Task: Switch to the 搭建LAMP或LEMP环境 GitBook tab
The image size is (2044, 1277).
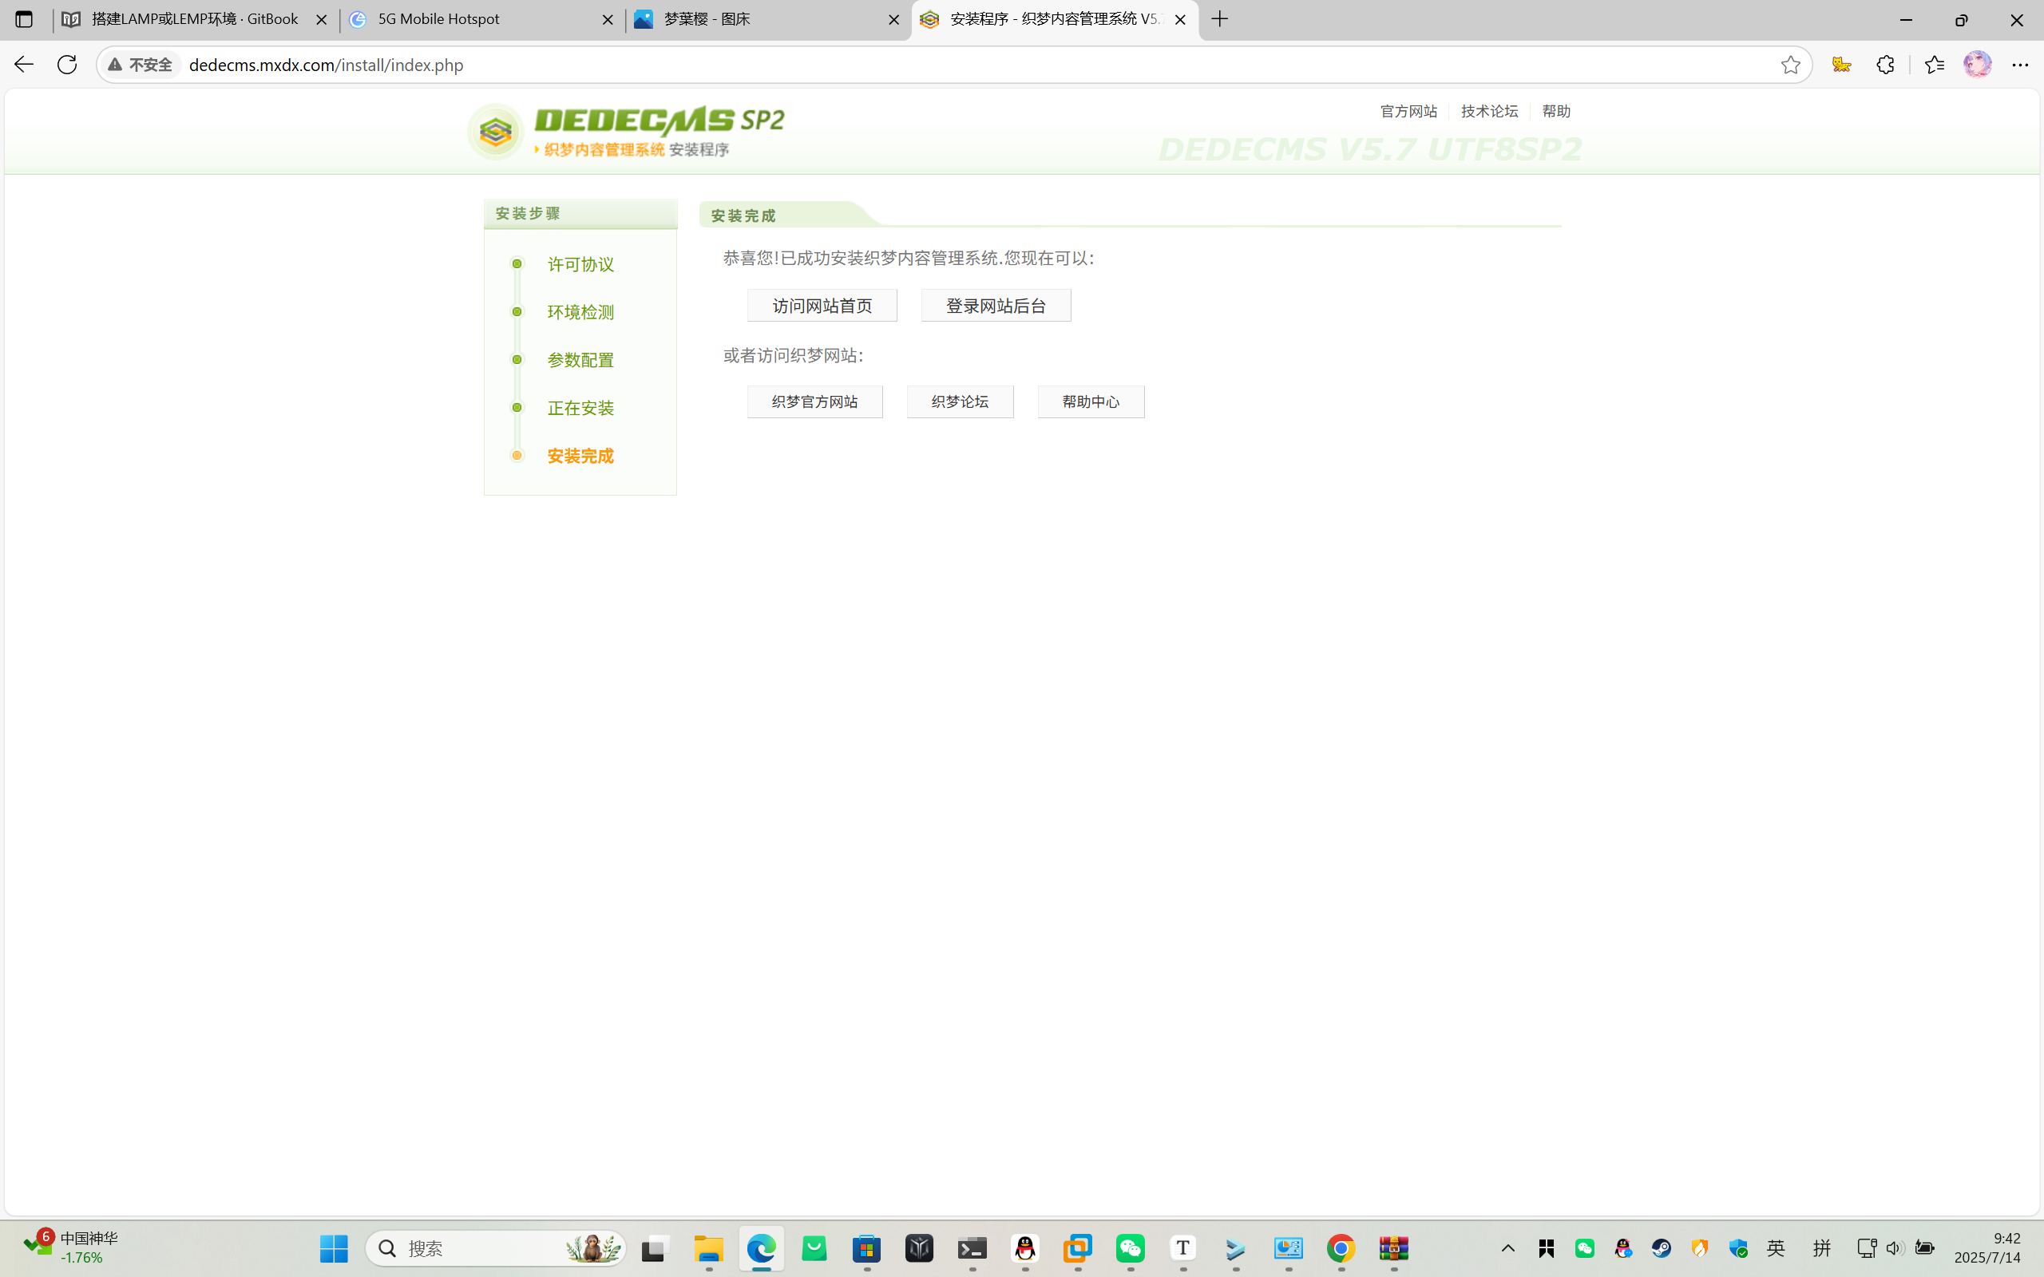Action: tap(194, 19)
